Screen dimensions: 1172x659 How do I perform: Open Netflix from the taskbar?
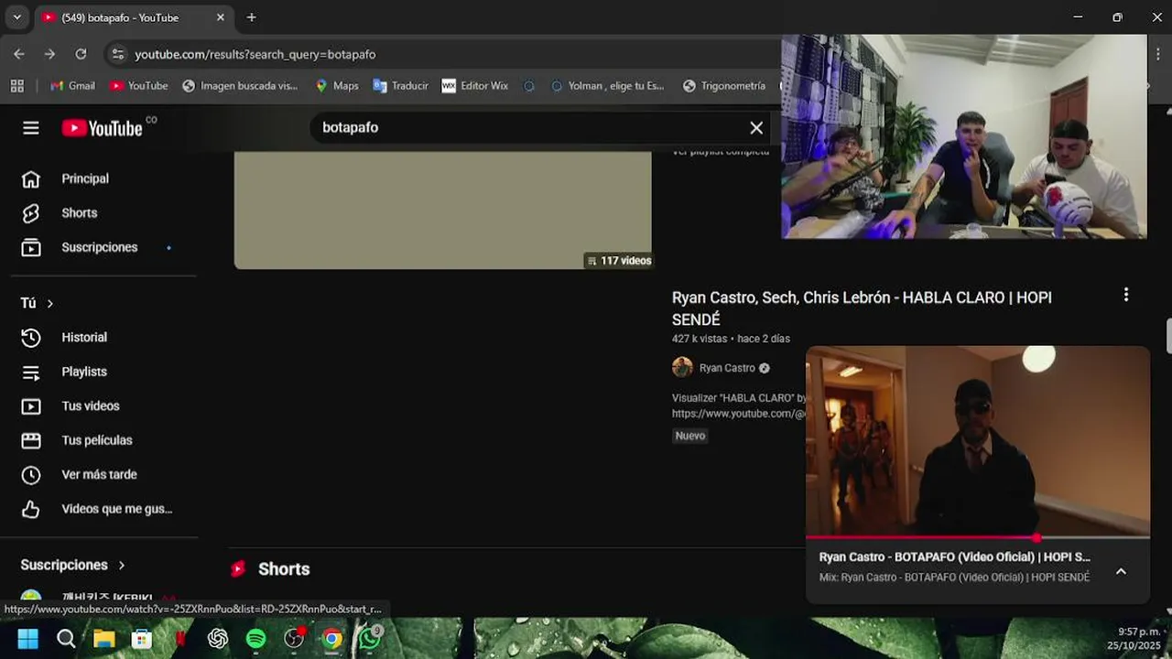[x=180, y=639]
